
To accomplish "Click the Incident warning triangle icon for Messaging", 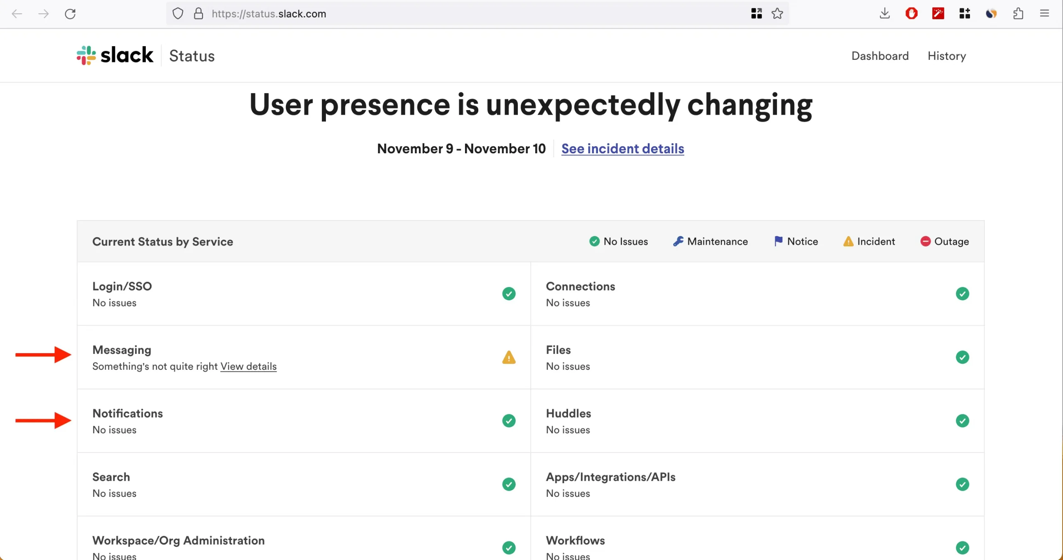I will click(x=508, y=357).
